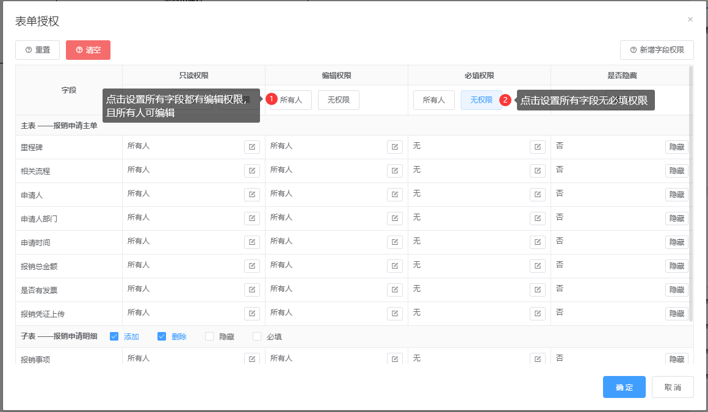
Task: Select 无权限 under 必填权限 header
Action: pos(481,100)
